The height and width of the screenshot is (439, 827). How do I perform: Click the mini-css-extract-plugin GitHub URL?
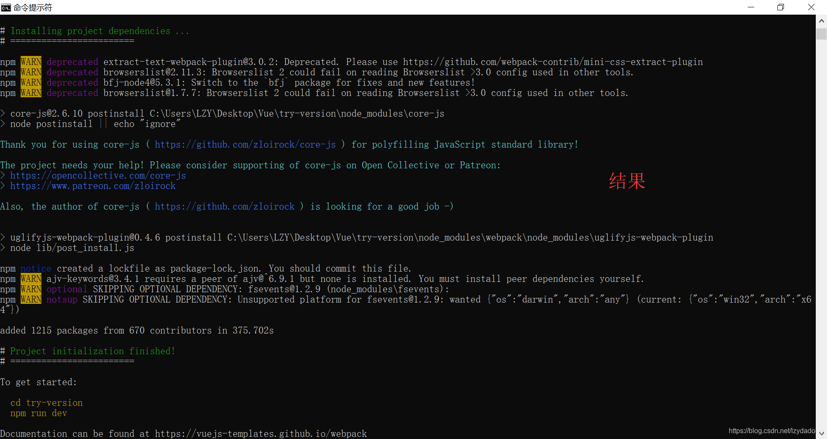(553, 62)
